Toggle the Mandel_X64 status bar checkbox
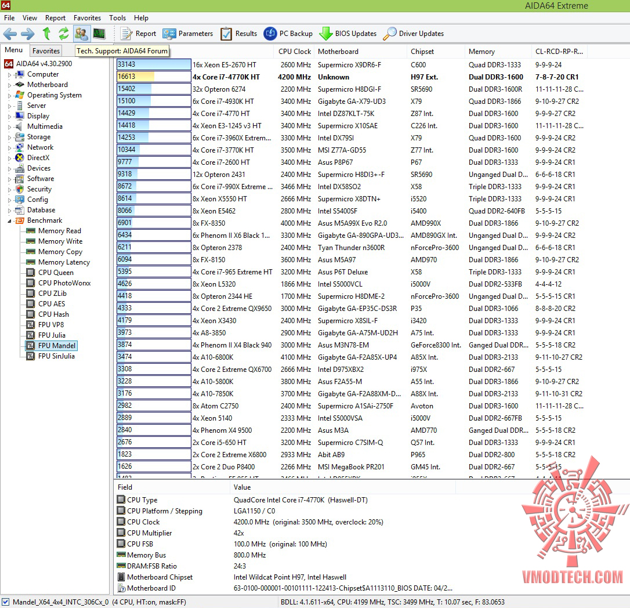The height and width of the screenshot is (608, 630). tap(6, 602)
